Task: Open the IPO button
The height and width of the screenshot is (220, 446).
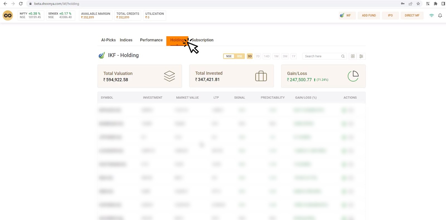Action: click(390, 16)
